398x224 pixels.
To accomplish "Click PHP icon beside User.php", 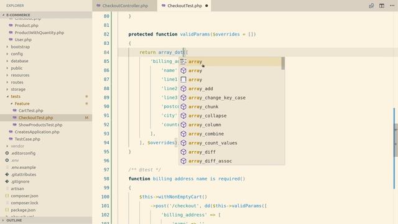I will pos(11,40).
